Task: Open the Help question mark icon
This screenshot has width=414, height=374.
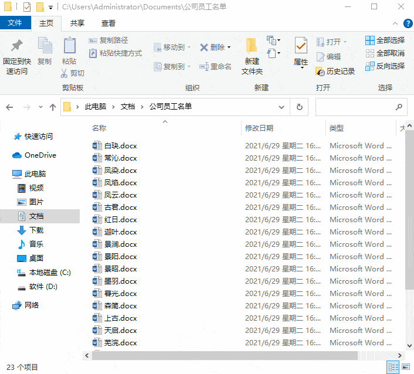Action: pyautogui.click(x=408, y=23)
